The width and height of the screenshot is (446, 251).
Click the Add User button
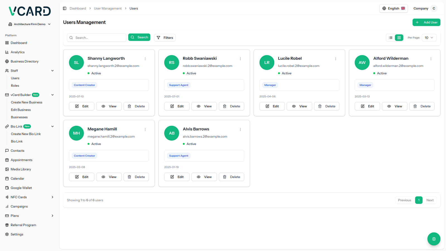[426, 22]
